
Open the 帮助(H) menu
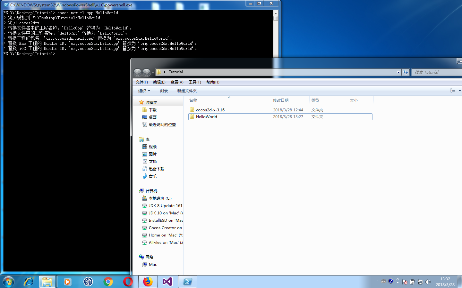pos(213,82)
